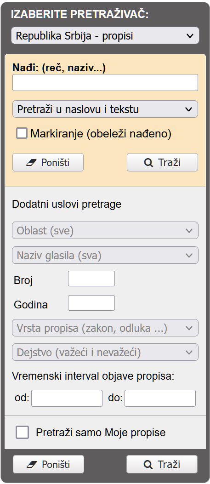Click the Nađi search text field
The height and width of the screenshot is (484, 210).
(x=105, y=82)
